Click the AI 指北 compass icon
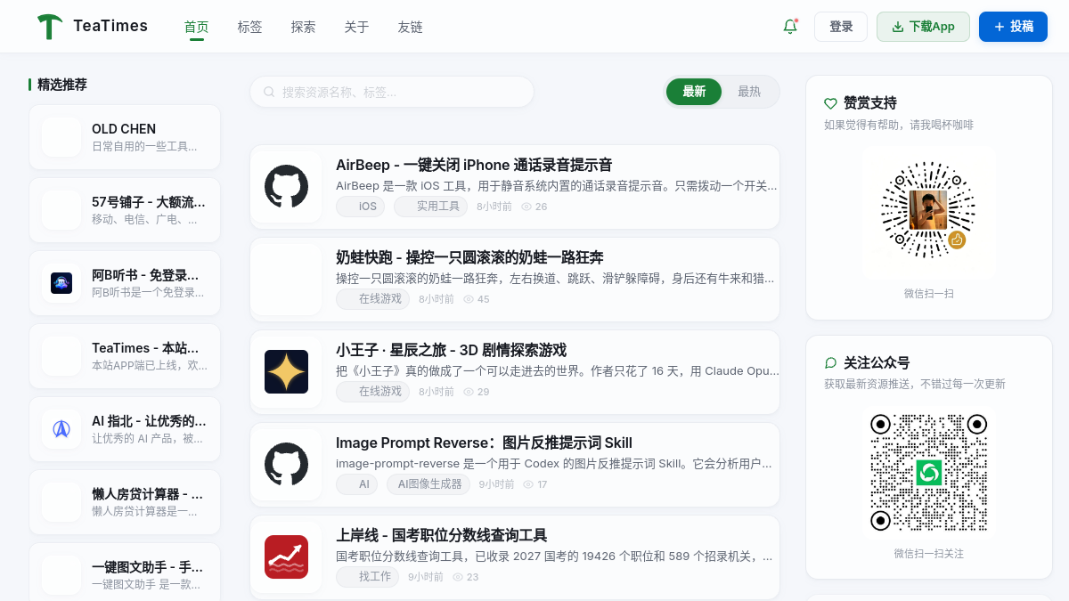1069x601 pixels. pos(61,429)
